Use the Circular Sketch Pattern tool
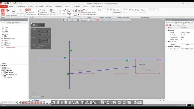 click(89, 15)
